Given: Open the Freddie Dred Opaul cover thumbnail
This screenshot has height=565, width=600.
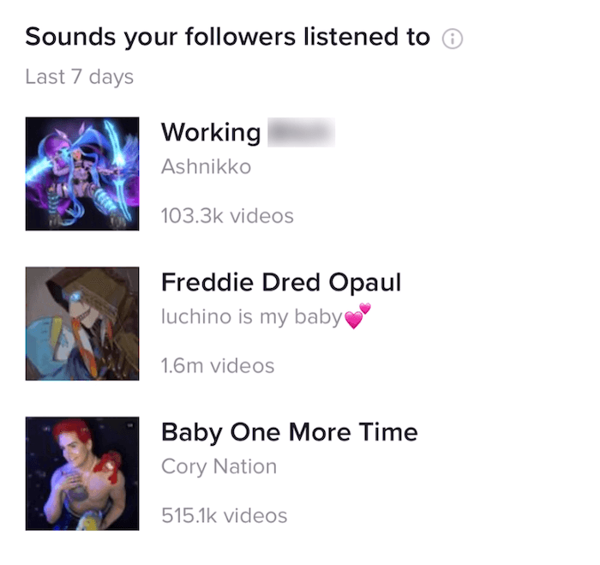Looking at the screenshot, I should [x=82, y=323].
